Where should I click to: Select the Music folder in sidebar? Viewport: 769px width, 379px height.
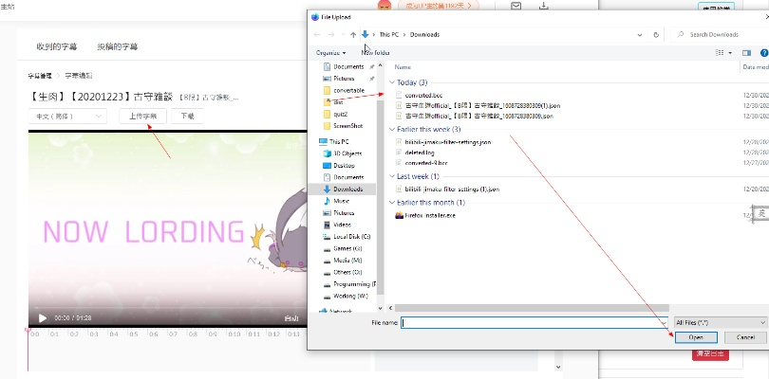341,201
